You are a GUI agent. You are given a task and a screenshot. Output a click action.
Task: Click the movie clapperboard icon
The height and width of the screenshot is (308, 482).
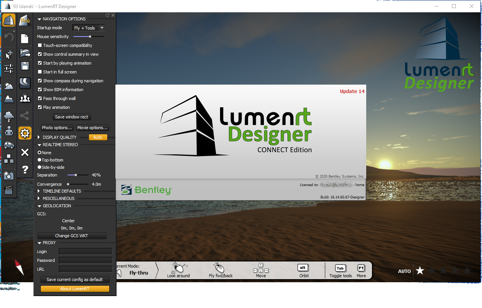click(x=9, y=190)
